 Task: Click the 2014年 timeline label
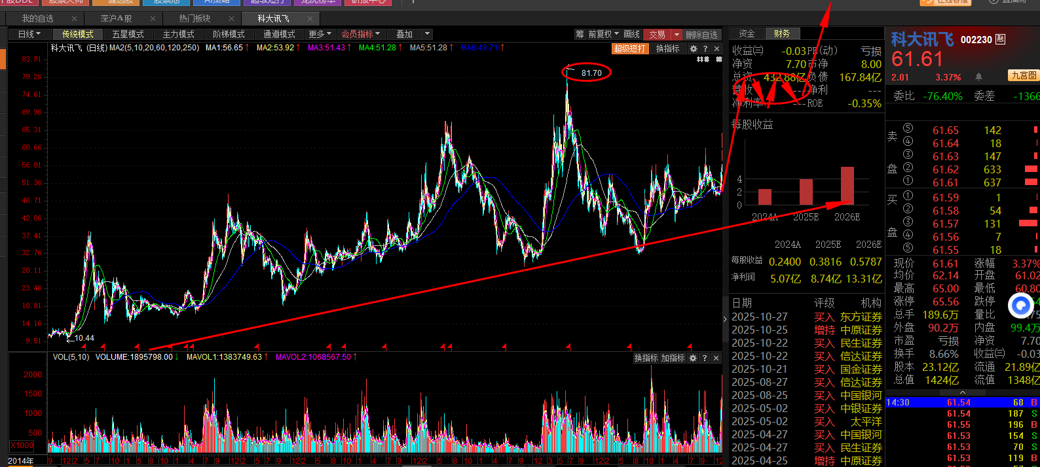pos(20,461)
